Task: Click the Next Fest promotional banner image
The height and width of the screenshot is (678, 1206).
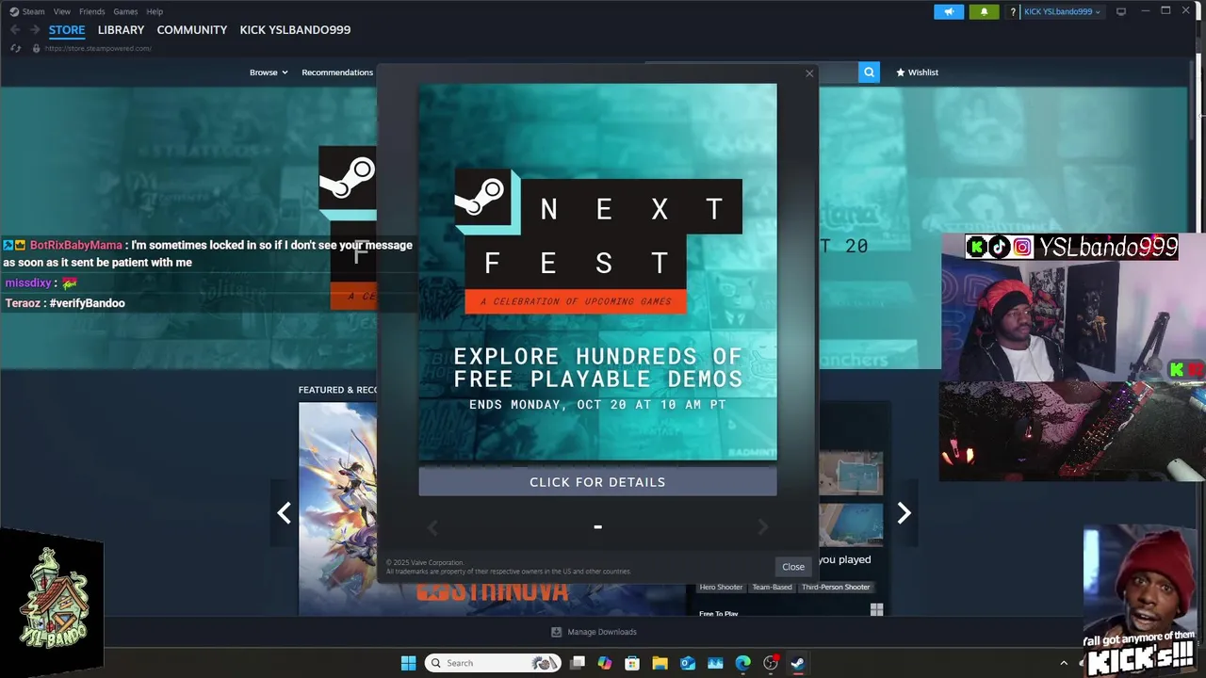Action: pos(597,272)
